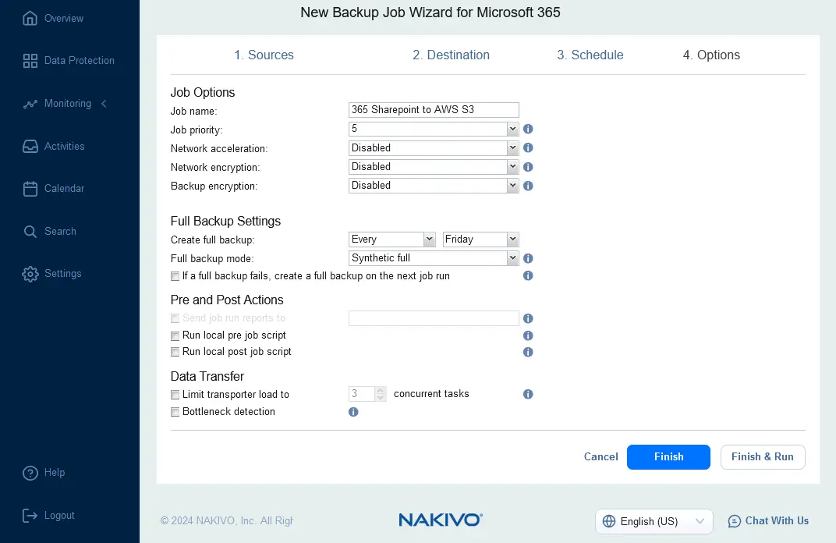Open the Job priority dropdown
836x543 pixels.
(434, 129)
